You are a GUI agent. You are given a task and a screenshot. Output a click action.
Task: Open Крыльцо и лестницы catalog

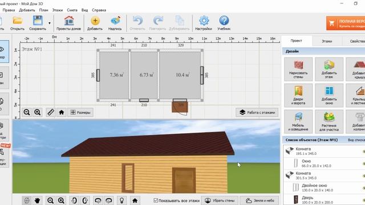point(355,96)
